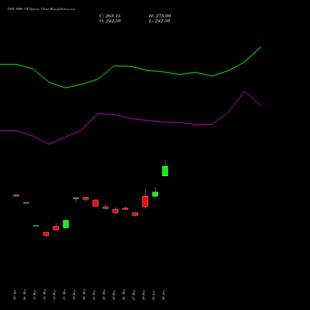This screenshot has height=310, width=310.
Task: Click the small red candlestick above 30 Apr
Action: (x=16, y=195)
